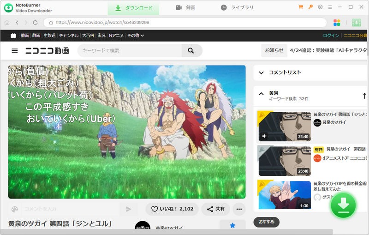The width and height of the screenshot is (369, 235).
Task: Click the green video download toolbar icon
Action: point(356,23)
